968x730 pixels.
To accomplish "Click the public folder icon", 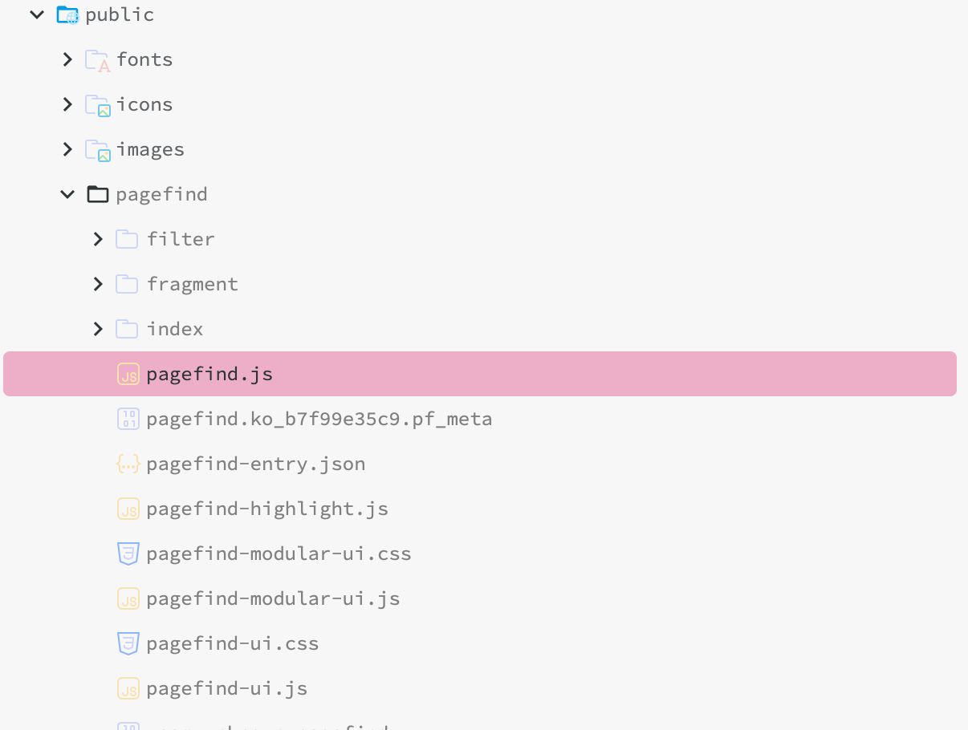I will pyautogui.click(x=67, y=14).
